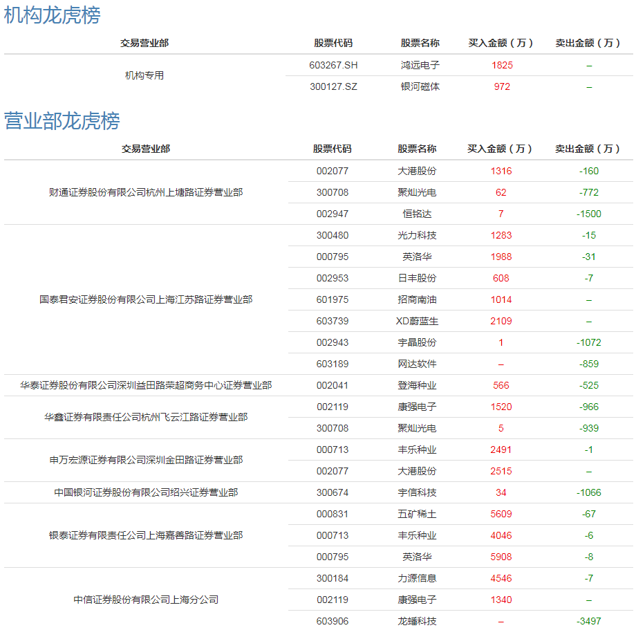Open stock 鸿远电子 in institutional list
This screenshot has width=636, height=630.
[420, 65]
